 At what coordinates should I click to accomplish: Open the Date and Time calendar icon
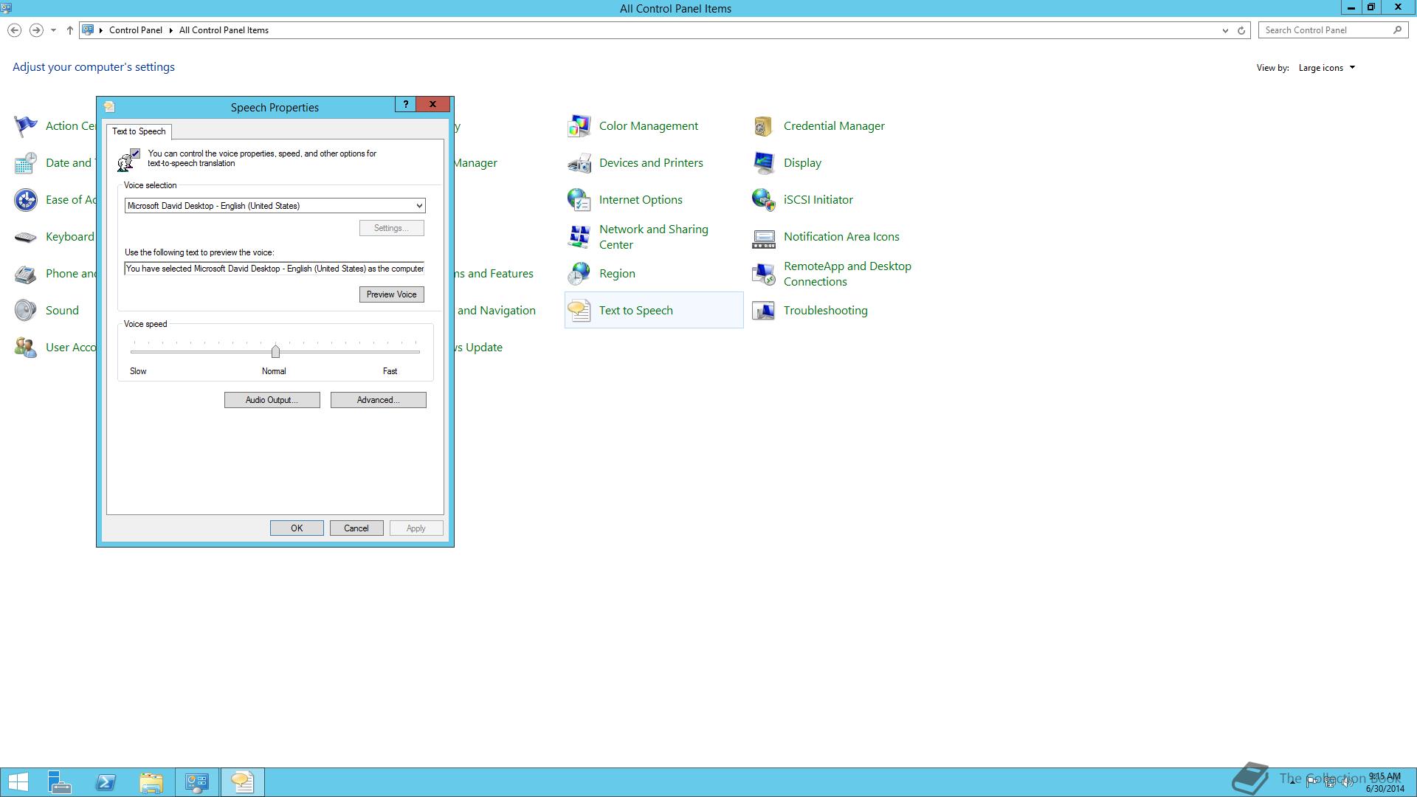coord(26,163)
